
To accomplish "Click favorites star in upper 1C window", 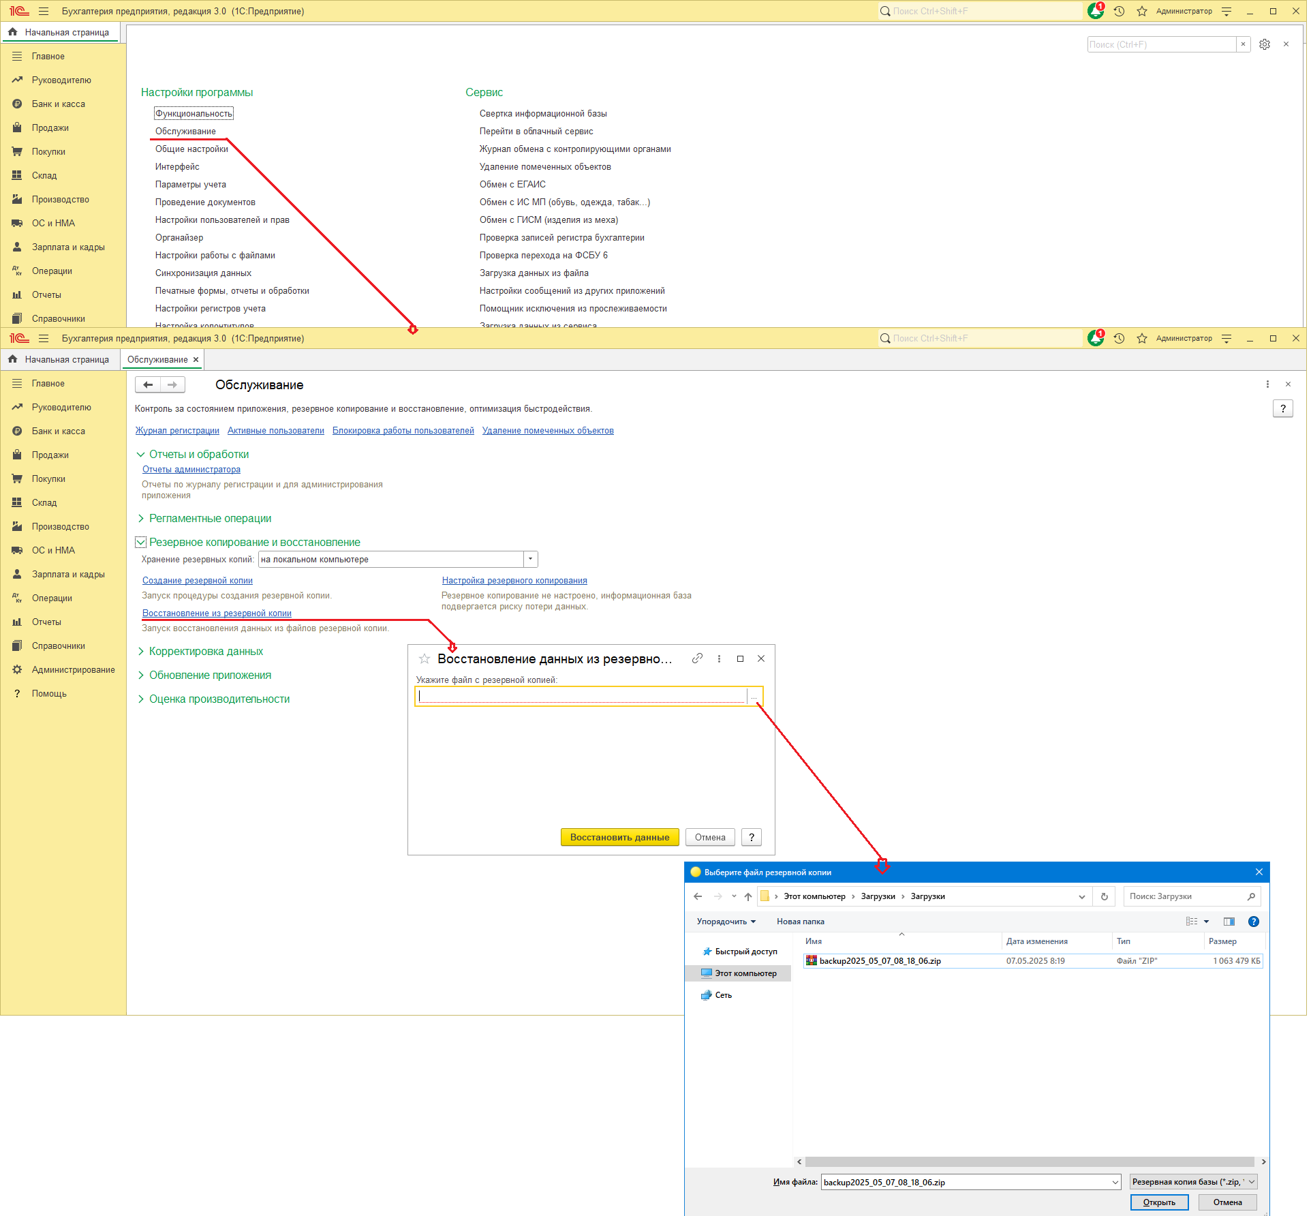I will [x=1142, y=11].
